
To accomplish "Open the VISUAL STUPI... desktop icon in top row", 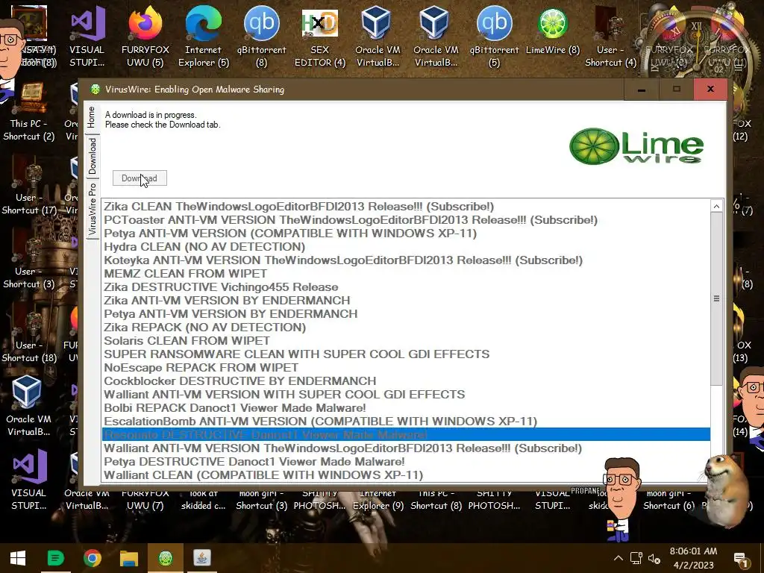I will (x=87, y=37).
